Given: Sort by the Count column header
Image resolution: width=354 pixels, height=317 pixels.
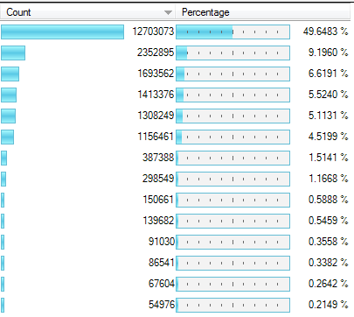Looking at the screenshot, I should [x=87, y=12].
